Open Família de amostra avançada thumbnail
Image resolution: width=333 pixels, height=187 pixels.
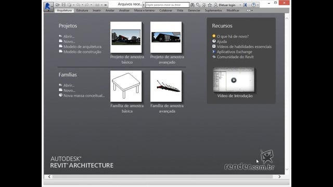click(x=166, y=86)
